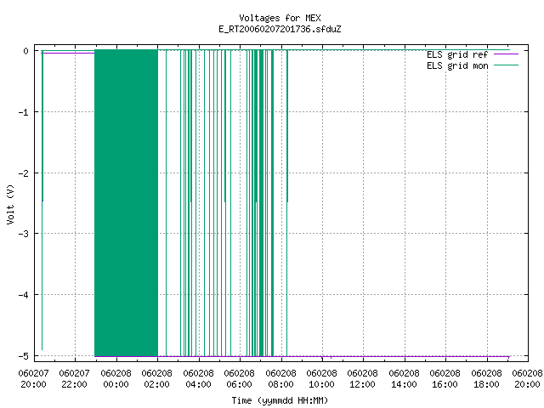Select the filename E_RT20060207201736.sfduZ
The image size is (544, 408).
coord(280,29)
